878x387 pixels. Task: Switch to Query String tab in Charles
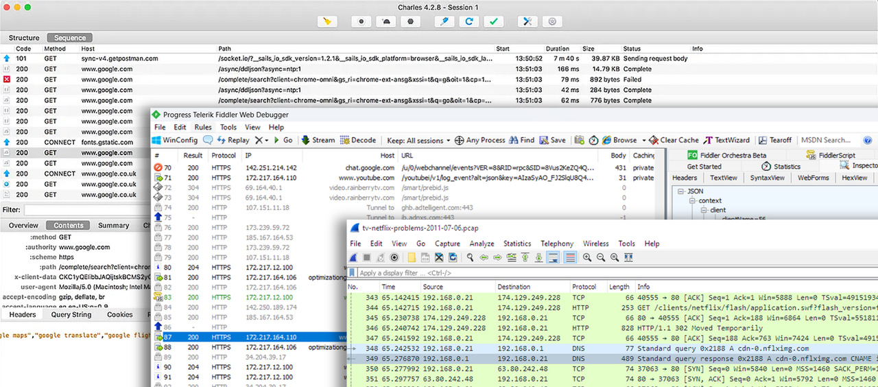click(x=71, y=314)
